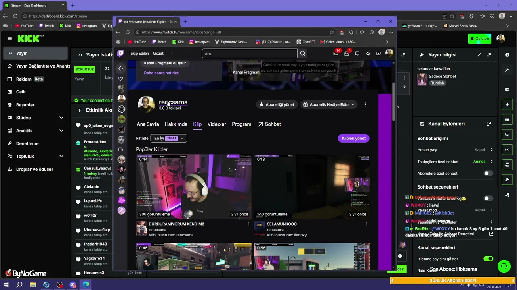Switch to the Ana Sayfa tab
This screenshot has width=517, height=290.
pyautogui.click(x=148, y=124)
